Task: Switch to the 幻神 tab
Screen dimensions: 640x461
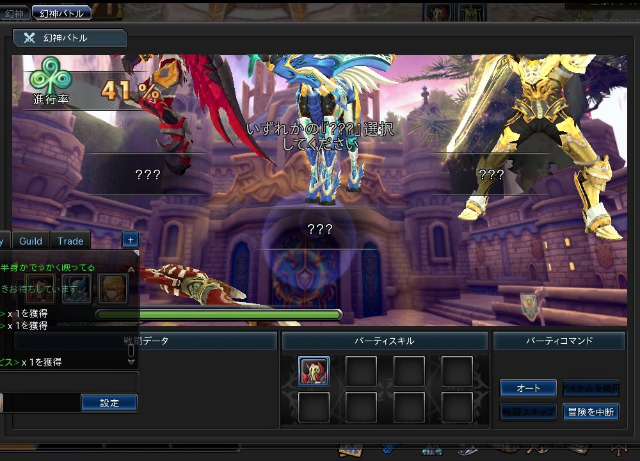Action: (15, 13)
